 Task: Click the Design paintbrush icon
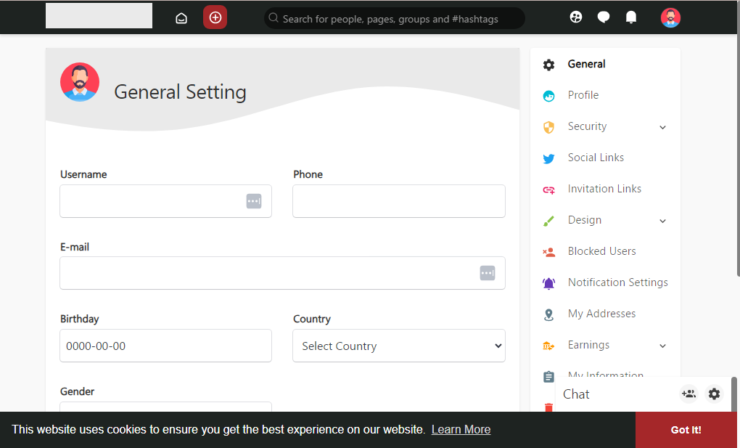point(548,221)
